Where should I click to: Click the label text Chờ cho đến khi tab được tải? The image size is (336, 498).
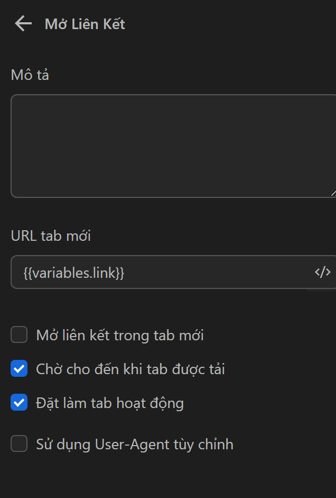[x=130, y=369]
